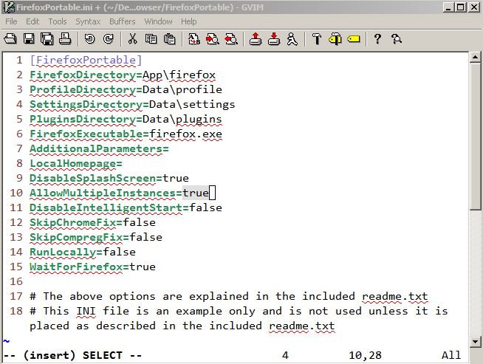The height and width of the screenshot is (364, 483).
Task: Open Help with question mark icon
Action: tap(377, 39)
